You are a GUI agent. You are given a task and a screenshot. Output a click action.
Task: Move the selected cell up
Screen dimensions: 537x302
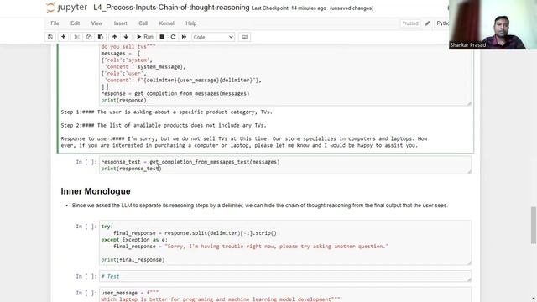[x=114, y=37]
